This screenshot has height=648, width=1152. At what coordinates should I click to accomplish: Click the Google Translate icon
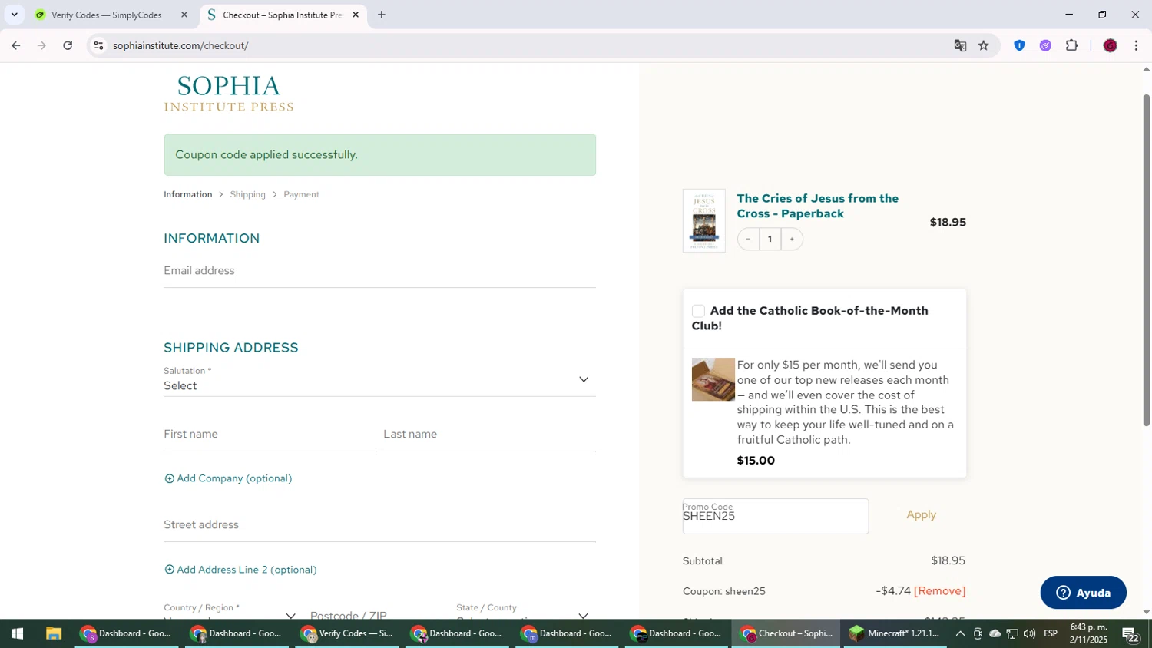click(x=960, y=45)
